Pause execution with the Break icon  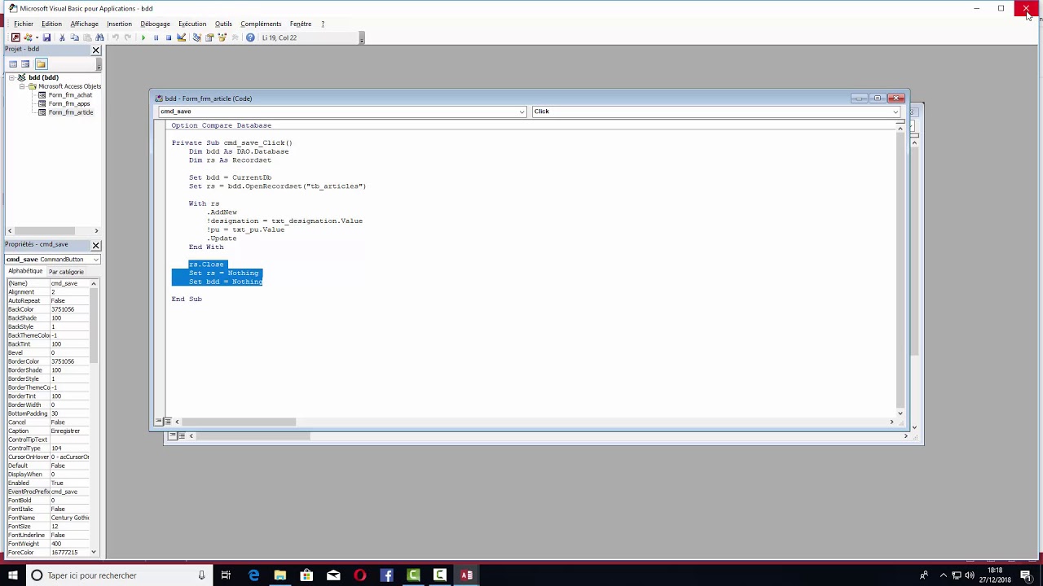(x=156, y=37)
